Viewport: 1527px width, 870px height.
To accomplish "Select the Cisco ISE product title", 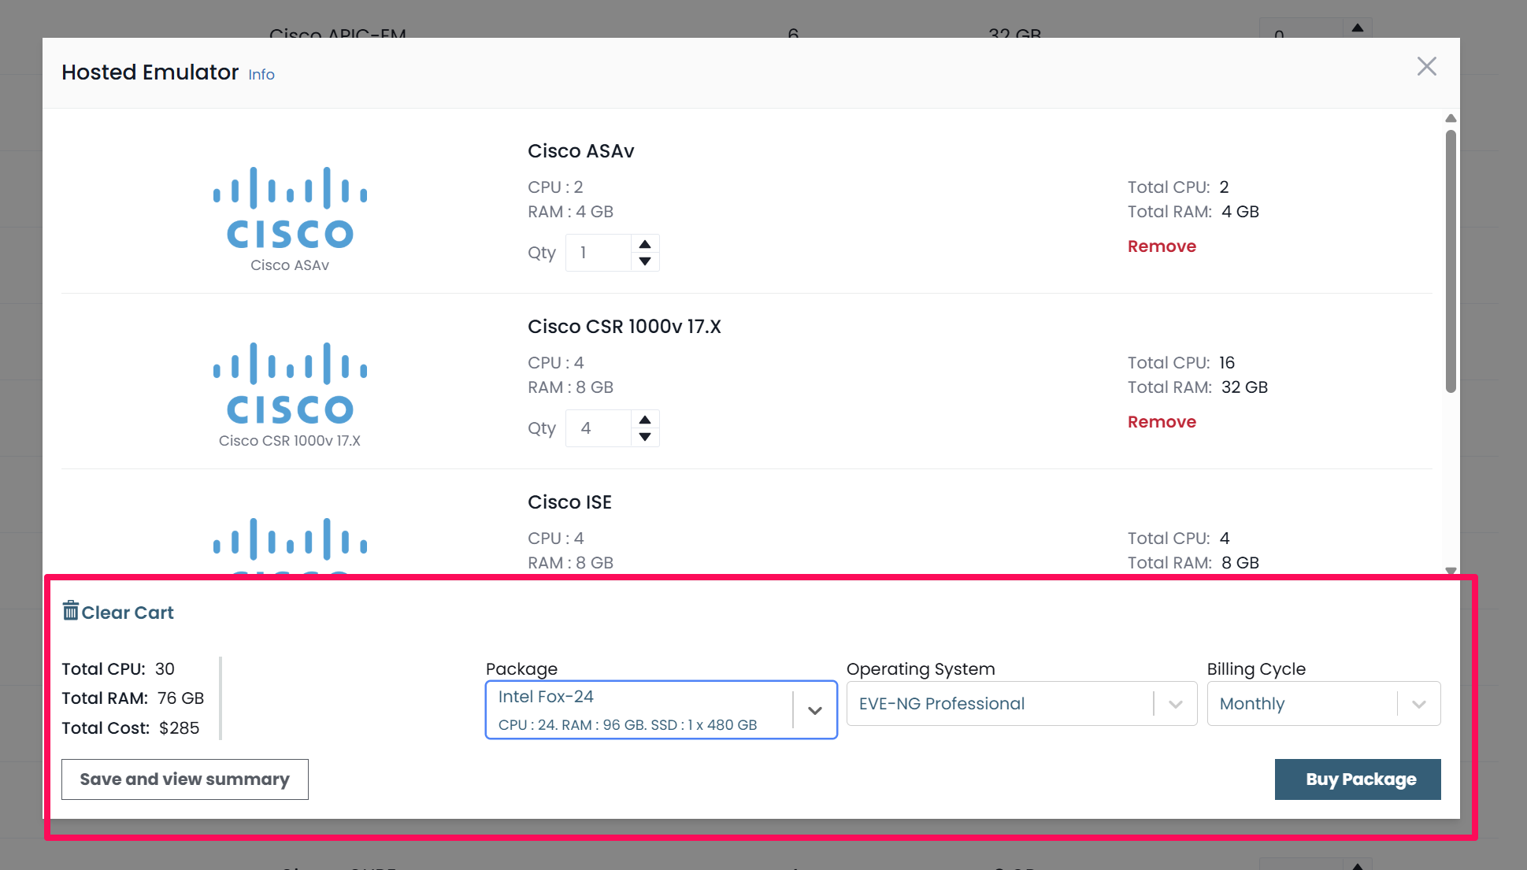I will [569, 502].
